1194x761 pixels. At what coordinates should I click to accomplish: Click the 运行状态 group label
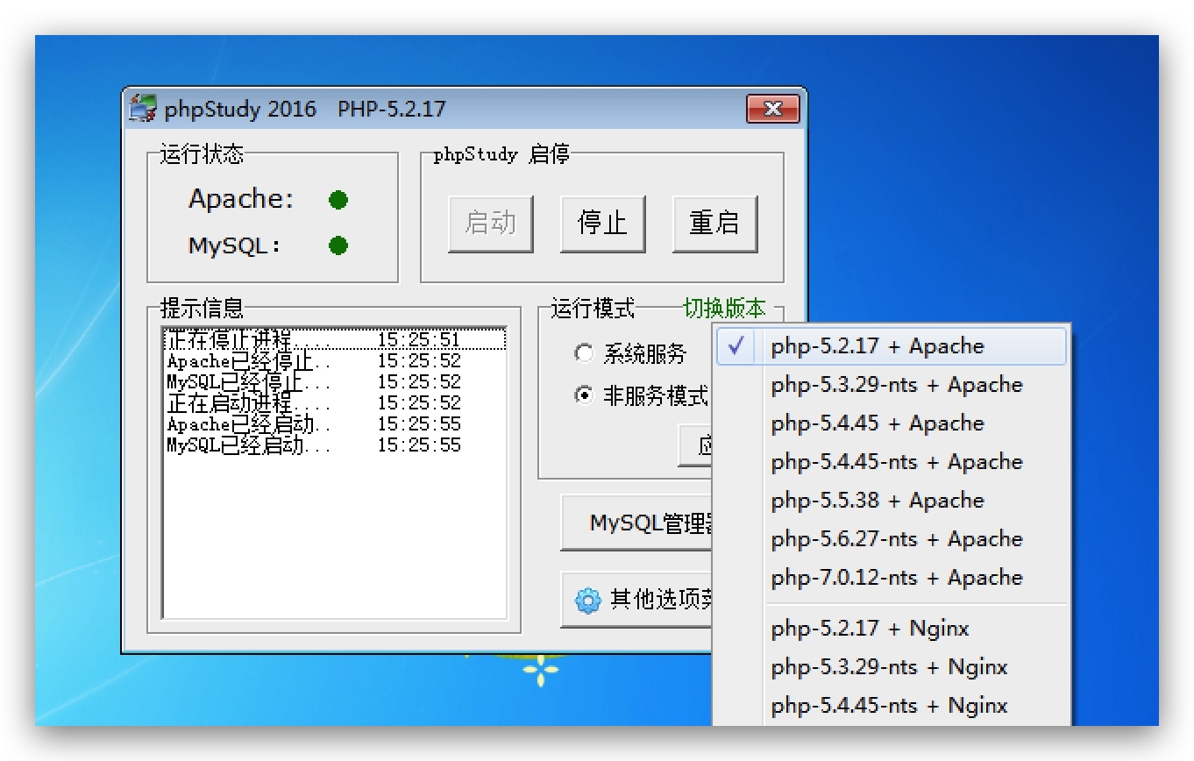click(202, 155)
